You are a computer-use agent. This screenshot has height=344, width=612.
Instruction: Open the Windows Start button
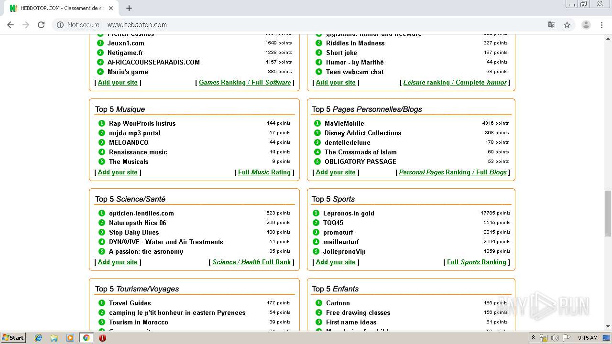(x=13, y=338)
